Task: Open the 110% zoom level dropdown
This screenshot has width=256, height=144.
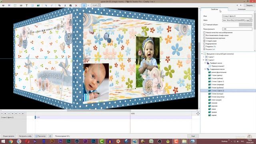Action: click(x=99, y=5)
